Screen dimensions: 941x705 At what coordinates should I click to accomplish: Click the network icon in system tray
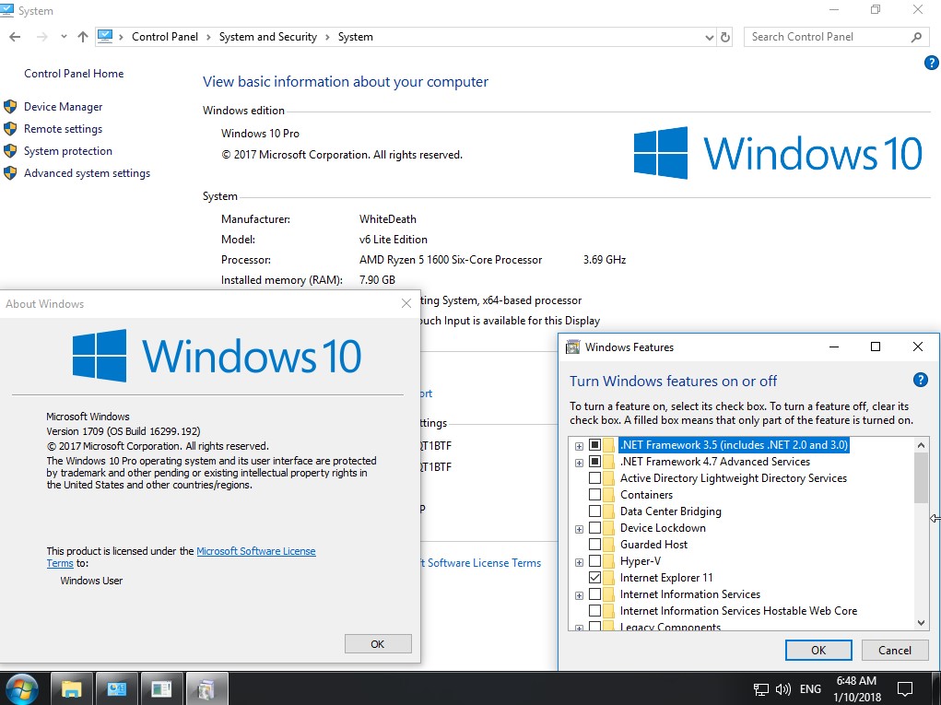click(x=760, y=688)
